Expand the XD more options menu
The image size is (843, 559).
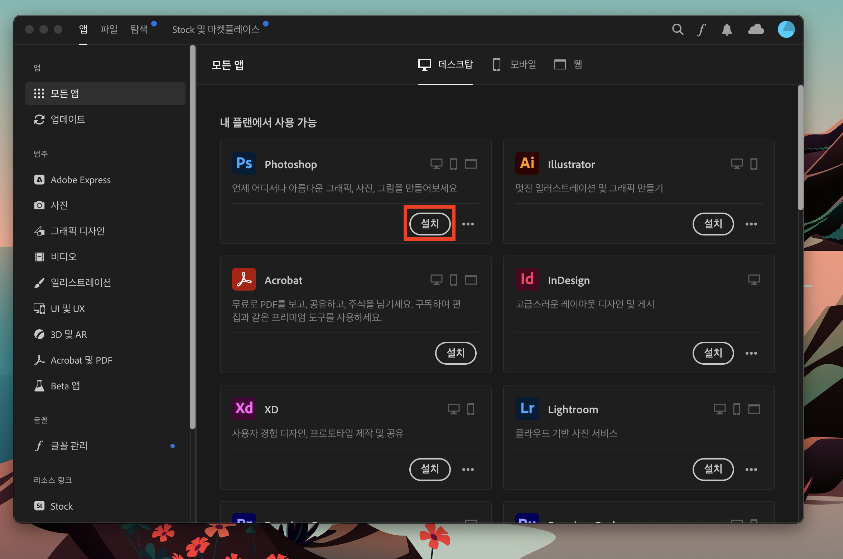(x=468, y=470)
